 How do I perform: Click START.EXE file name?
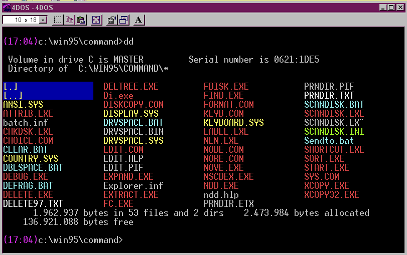tap(327, 167)
